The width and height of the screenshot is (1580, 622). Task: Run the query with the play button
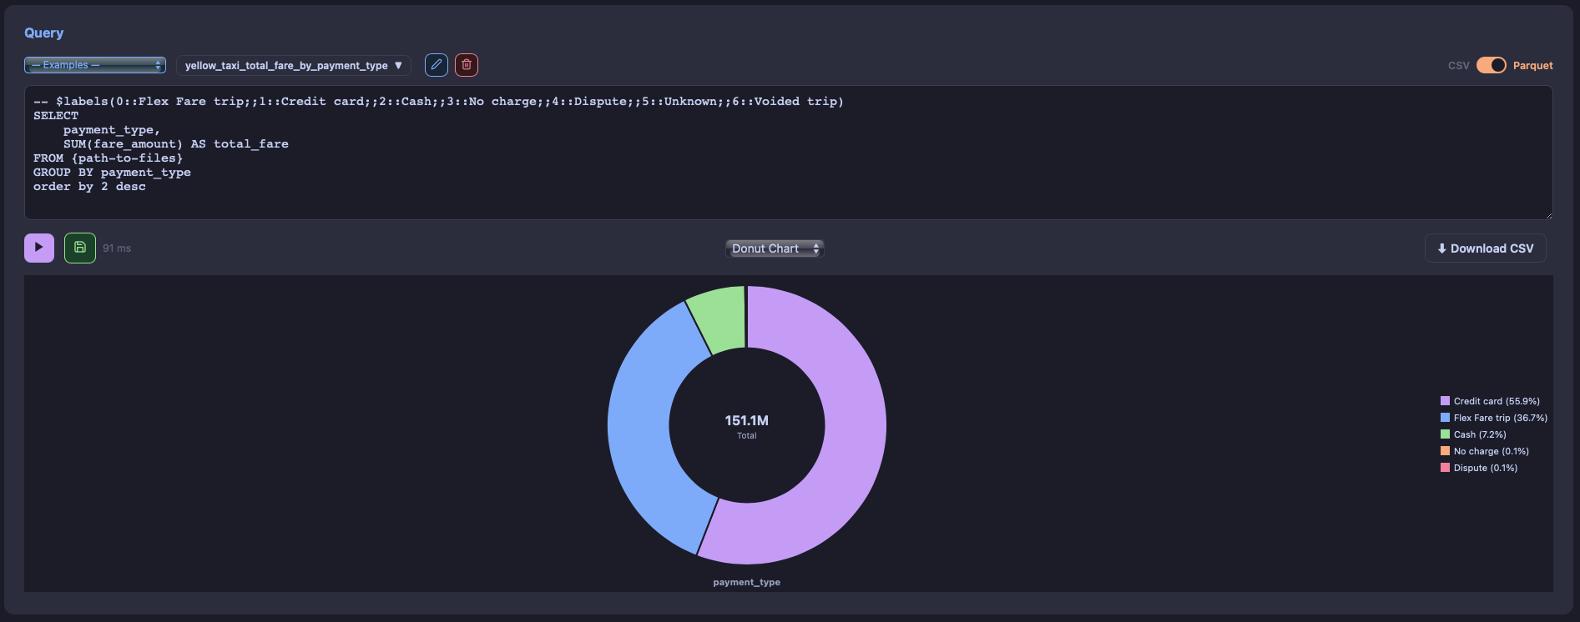click(x=39, y=248)
